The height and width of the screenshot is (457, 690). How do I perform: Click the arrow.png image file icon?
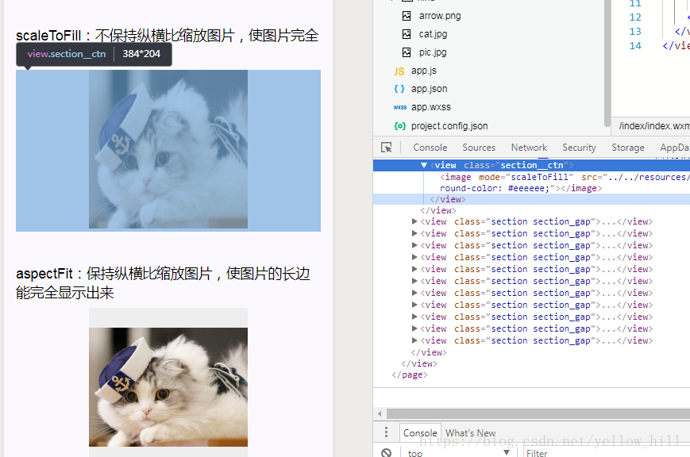[x=407, y=16]
